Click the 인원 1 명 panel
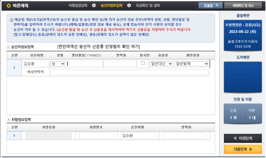Image resolution: width=266 pixels, height=158 pixels. [x=233, y=114]
